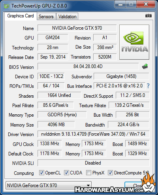
Task: Click the Default Clock field 1178 MHz
Action: pyautogui.click(x=49, y=153)
